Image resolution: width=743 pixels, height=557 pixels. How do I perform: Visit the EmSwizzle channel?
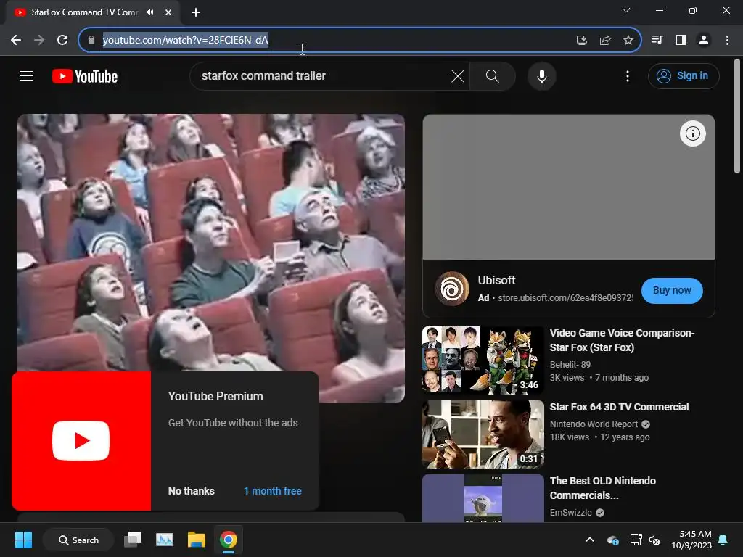click(570, 513)
